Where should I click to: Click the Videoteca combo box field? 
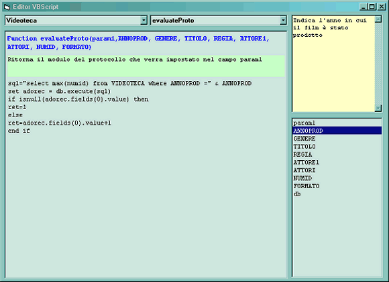[x=76, y=20]
